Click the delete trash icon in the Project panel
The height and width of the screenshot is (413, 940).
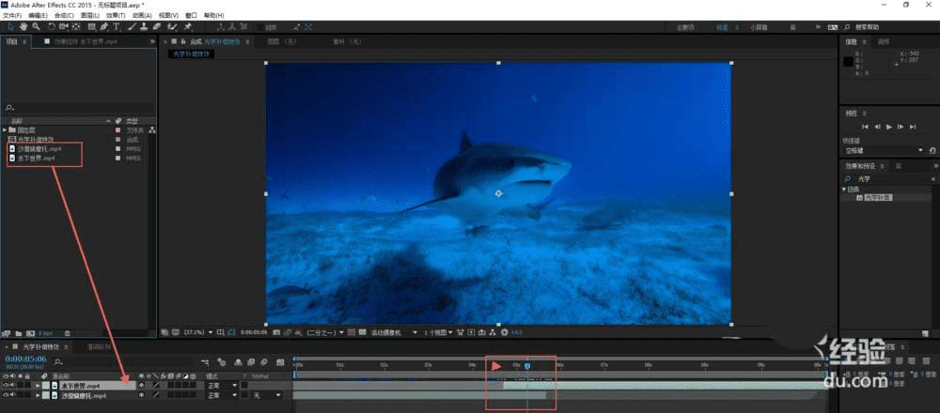67,332
